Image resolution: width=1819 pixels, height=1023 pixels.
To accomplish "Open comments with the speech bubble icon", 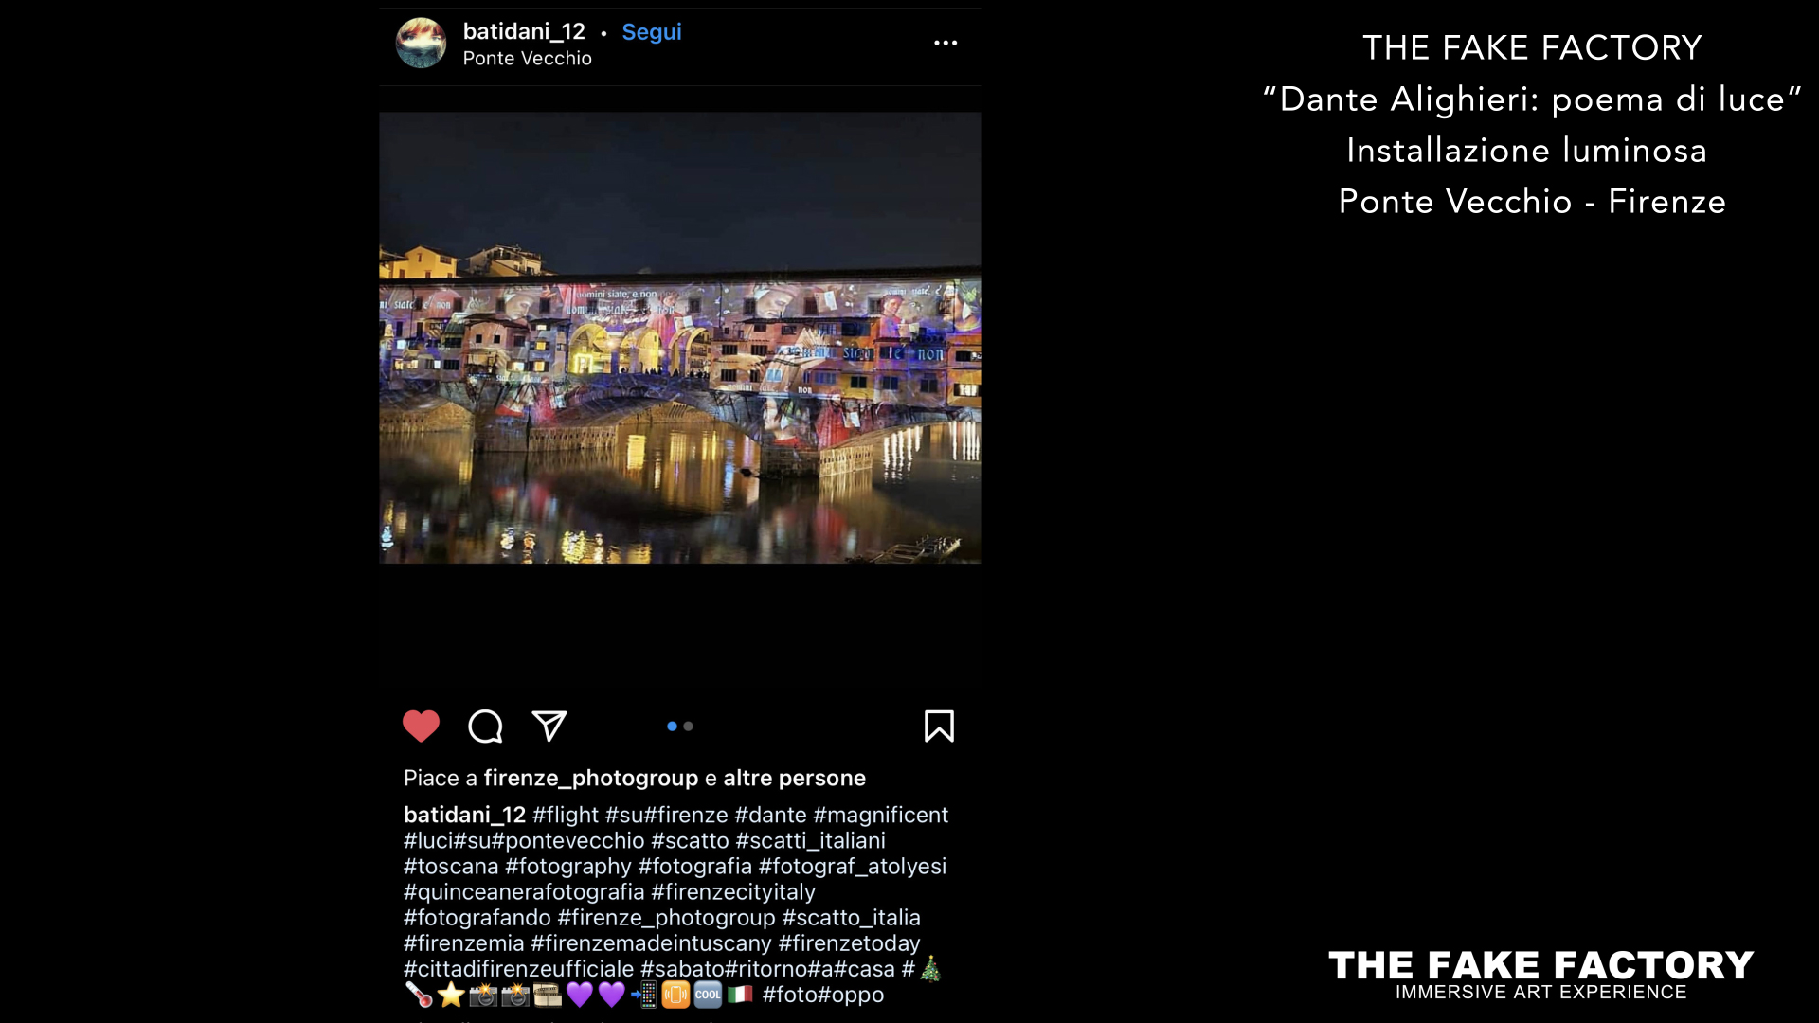I will [485, 727].
